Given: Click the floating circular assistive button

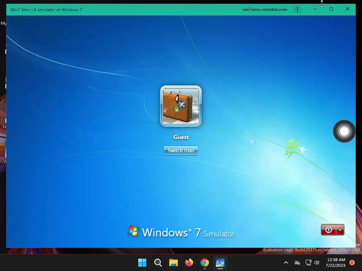Looking at the screenshot, I should tap(344, 131).
